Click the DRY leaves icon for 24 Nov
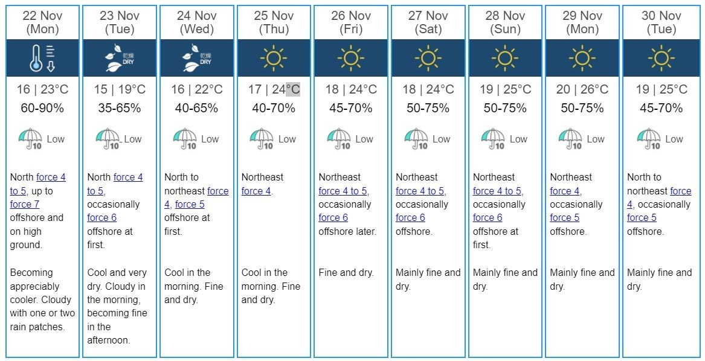This screenshot has width=705, height=361. (x=196, y=58)
